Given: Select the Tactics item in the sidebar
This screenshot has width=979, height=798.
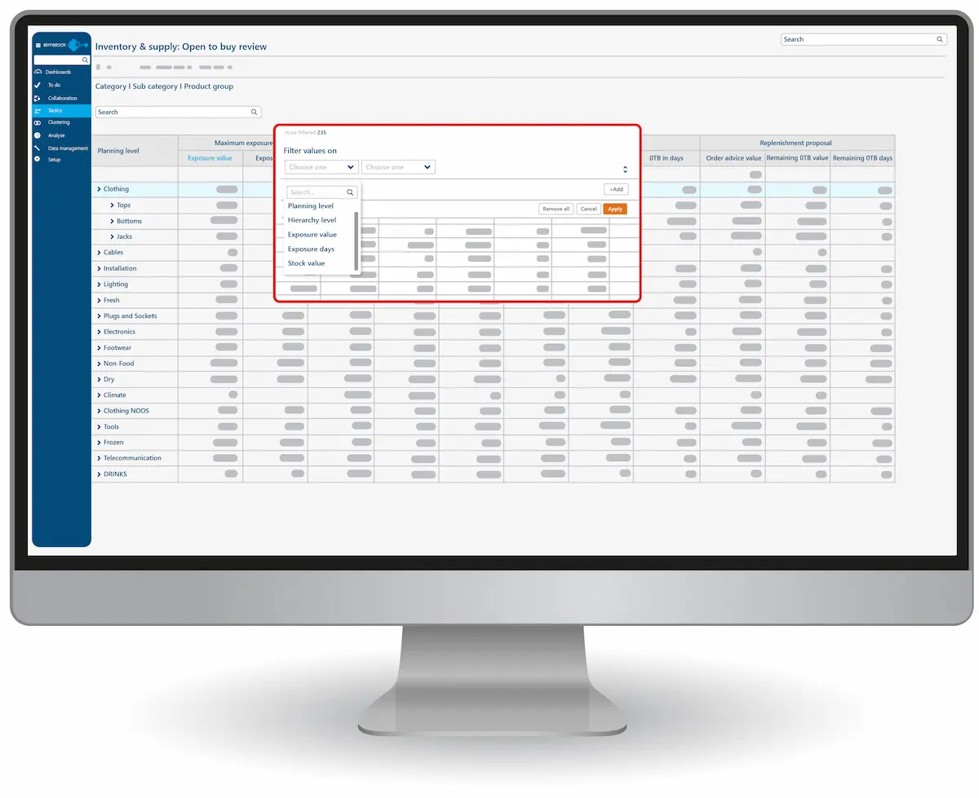Looking at the screenshot, I should [x=55, y=110].
